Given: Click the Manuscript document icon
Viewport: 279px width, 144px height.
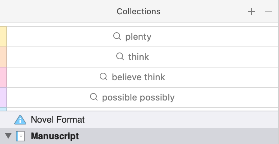Looking at the screenshot, I should (x=20, y=136).
